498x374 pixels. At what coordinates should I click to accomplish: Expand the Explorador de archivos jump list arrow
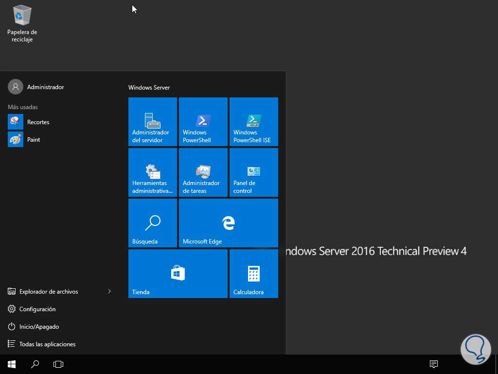[109, 291]
